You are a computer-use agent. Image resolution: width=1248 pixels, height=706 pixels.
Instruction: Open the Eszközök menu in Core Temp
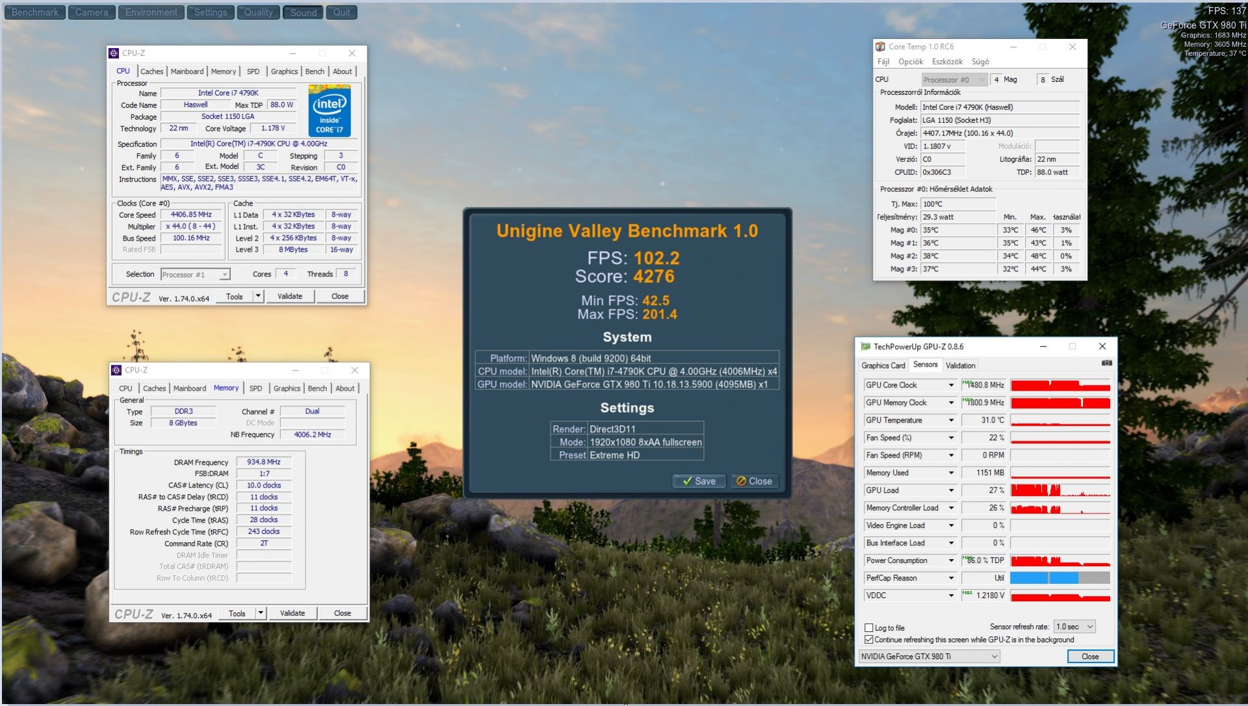click(947, 62)
